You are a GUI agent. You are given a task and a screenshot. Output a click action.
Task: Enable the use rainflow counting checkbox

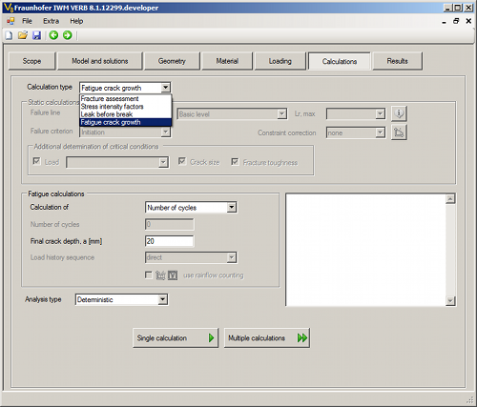click(x=149, y=275)
